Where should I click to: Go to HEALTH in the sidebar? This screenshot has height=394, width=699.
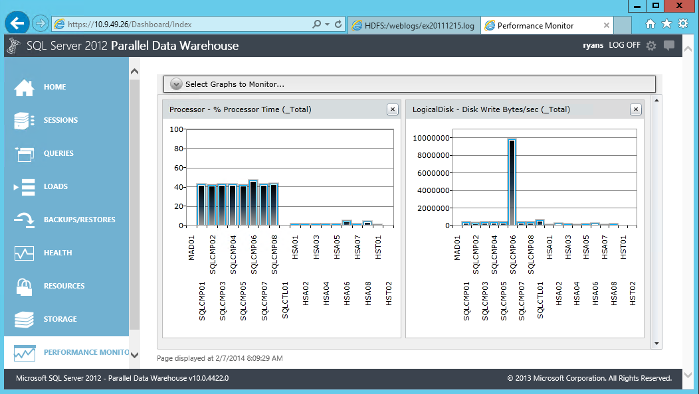click(58, 253)
